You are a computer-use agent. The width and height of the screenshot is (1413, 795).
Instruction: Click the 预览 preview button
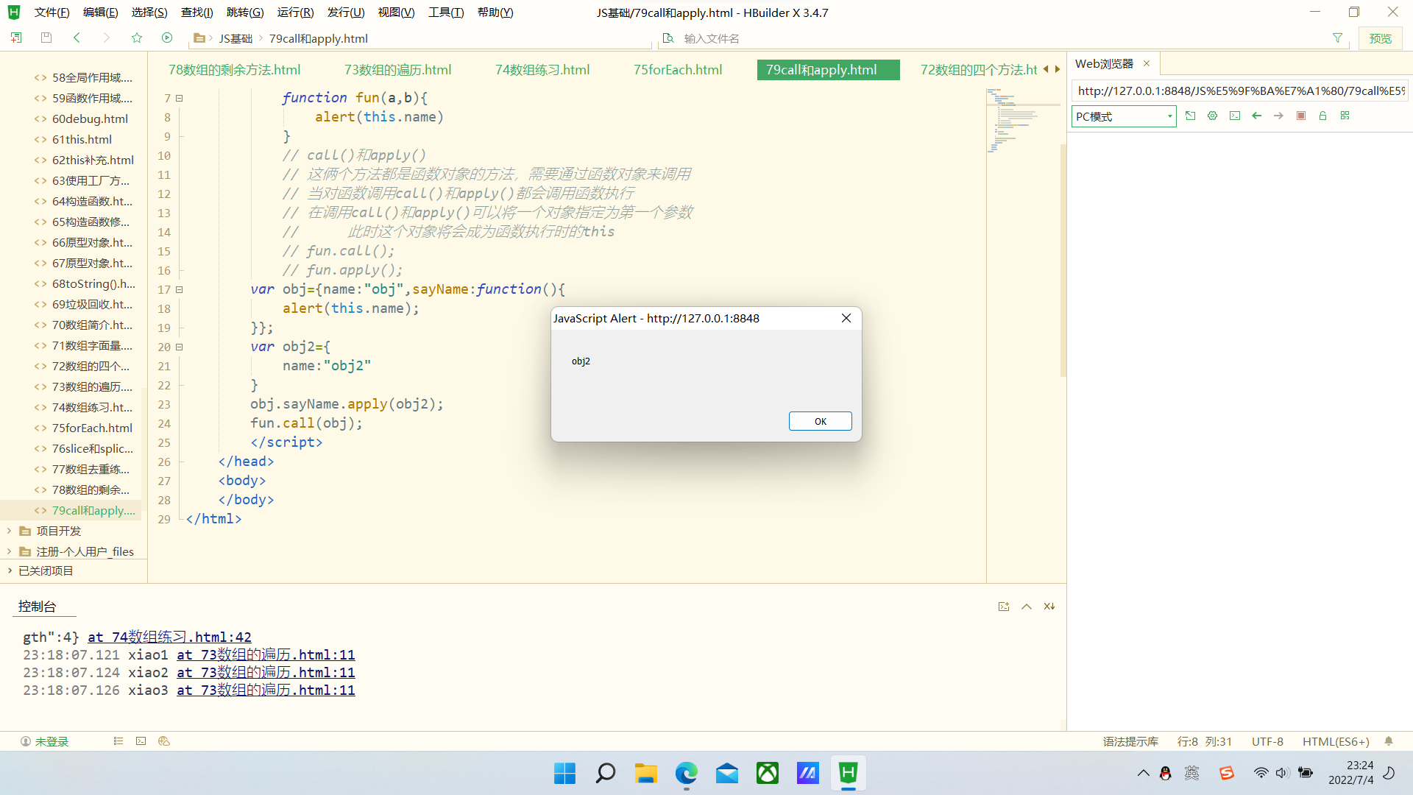click(1381, 38)
